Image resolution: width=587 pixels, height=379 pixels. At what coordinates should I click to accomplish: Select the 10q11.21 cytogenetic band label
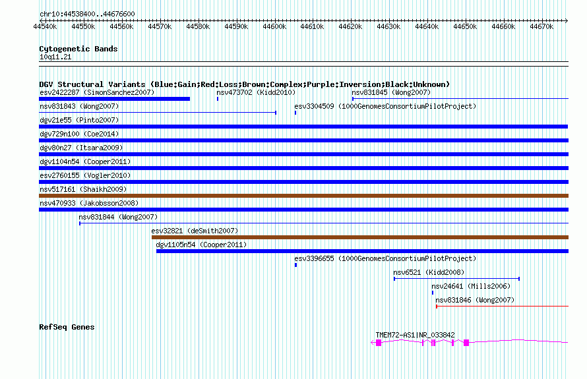[x=55, y=57]
